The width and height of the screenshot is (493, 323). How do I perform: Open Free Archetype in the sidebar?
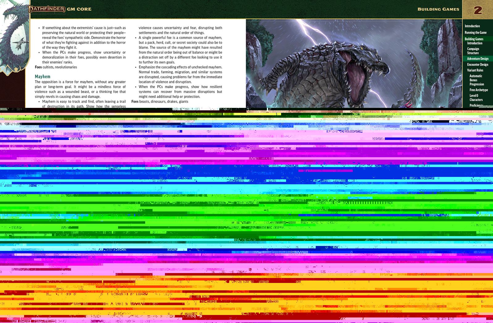click(x=478, y=90)
